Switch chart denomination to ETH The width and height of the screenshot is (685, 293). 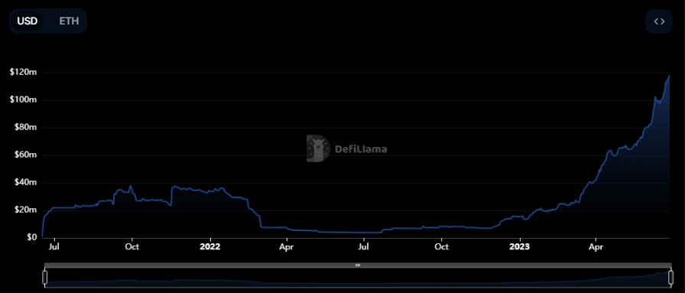(x=69, y=21)
